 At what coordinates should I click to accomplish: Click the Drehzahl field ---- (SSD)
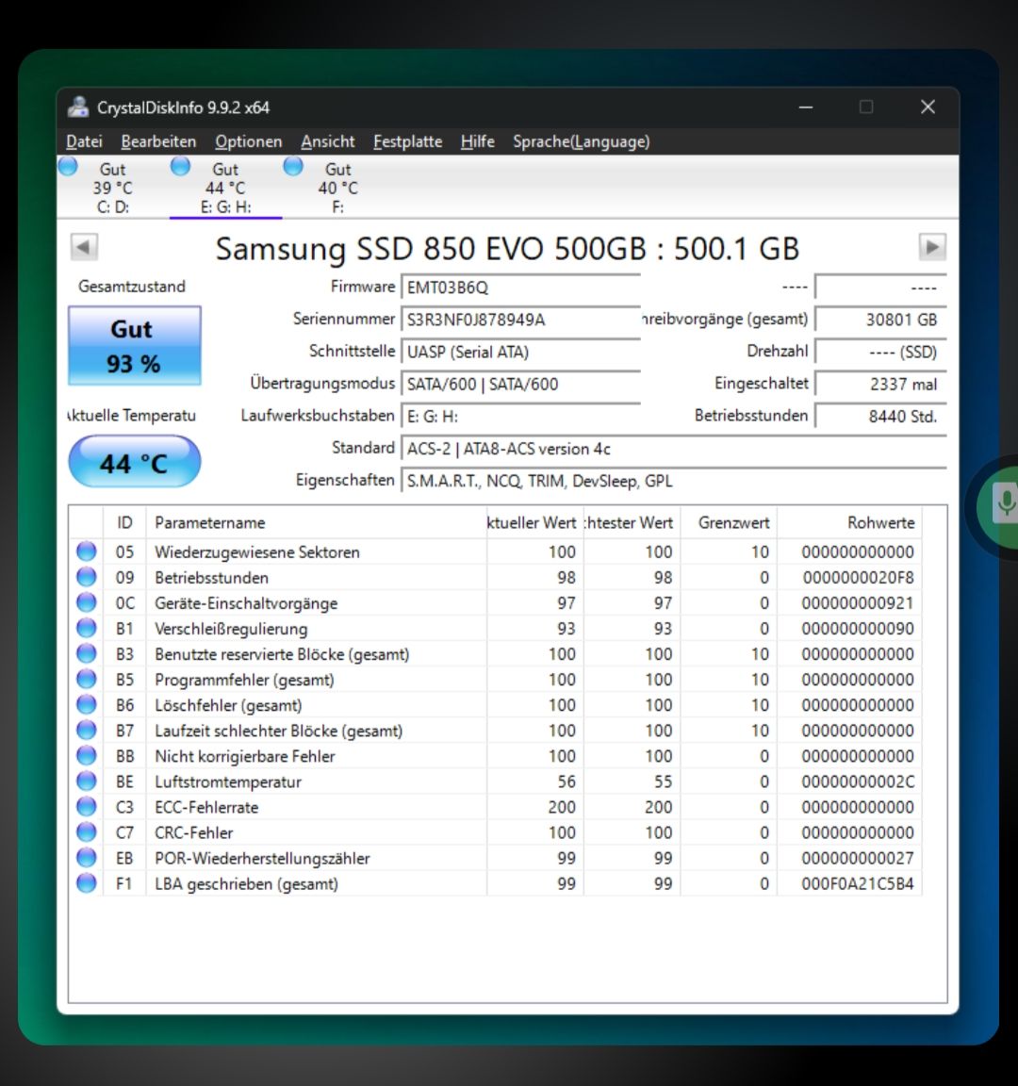click(880, 352)
